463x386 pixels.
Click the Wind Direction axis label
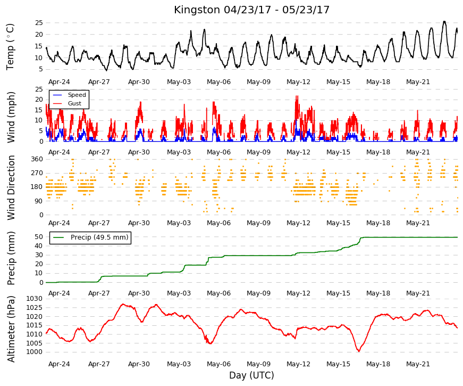click(x=11, y=187)
